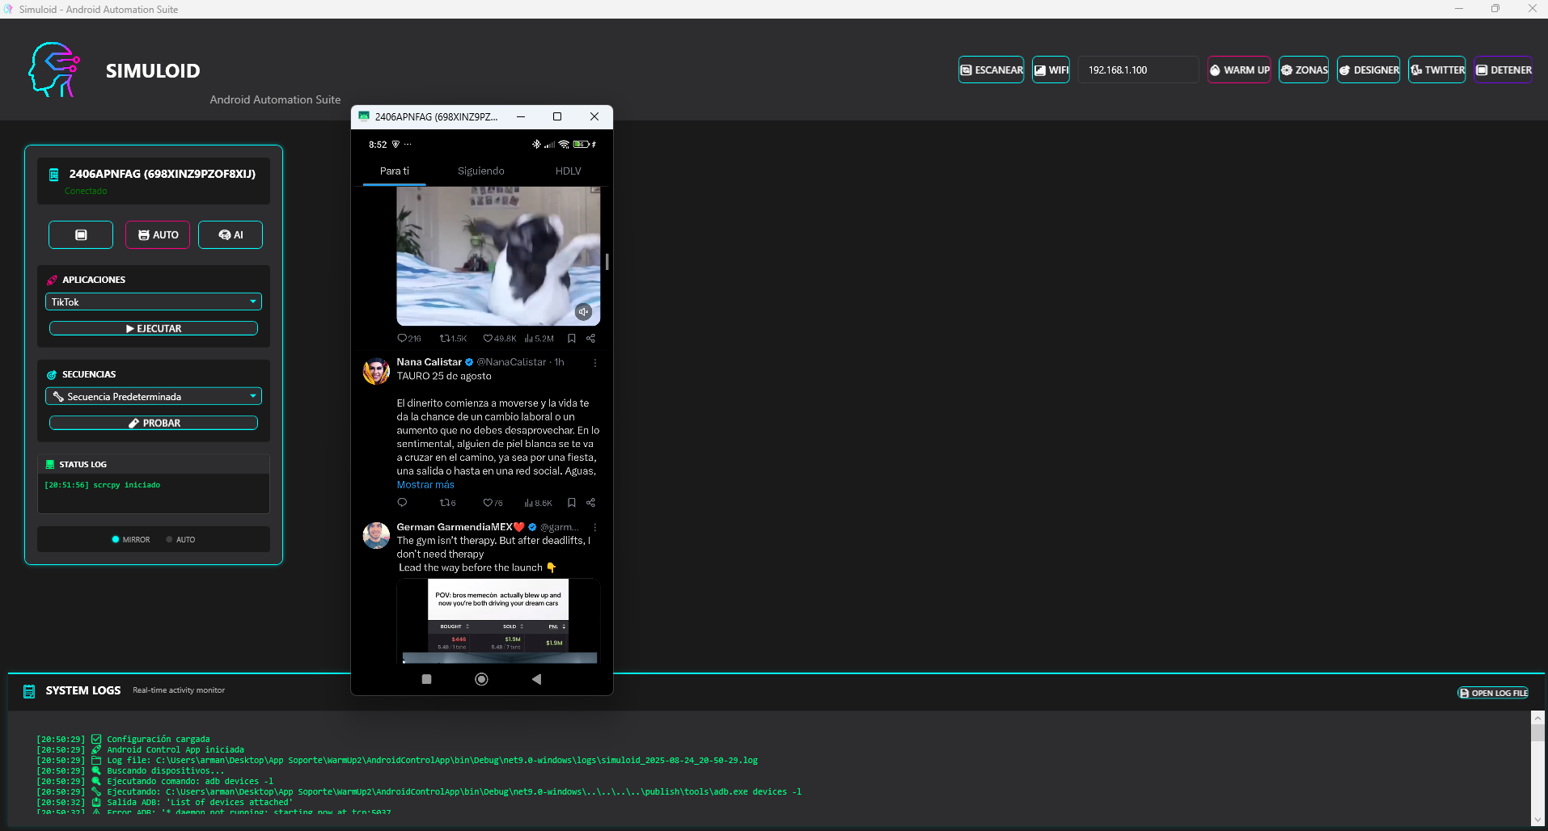Open Nana Calistar post options menu
This screenshot has height=831, width=1548.
tap(595, 363)
